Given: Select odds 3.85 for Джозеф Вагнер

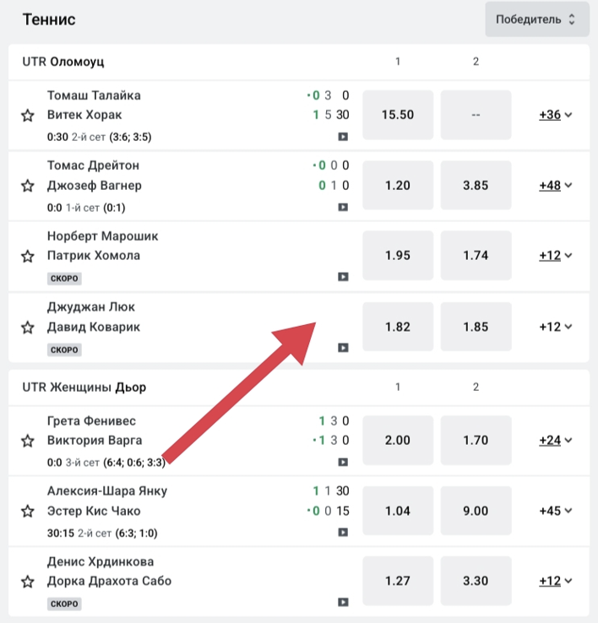Looking at the screenshot, I should 476,185.
